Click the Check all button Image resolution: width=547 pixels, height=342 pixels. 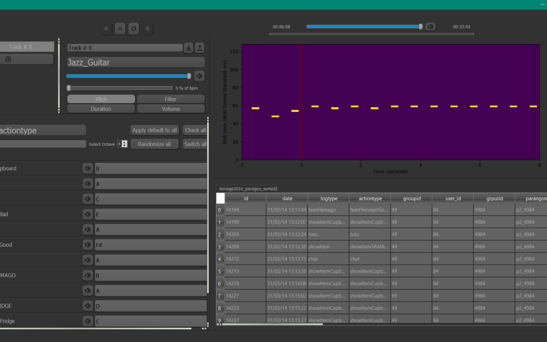pos(194,130)
